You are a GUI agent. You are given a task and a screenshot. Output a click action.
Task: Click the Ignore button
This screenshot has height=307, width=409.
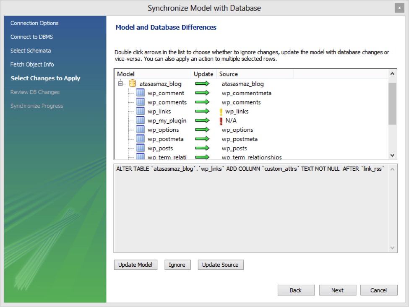(x=177, y=265)
